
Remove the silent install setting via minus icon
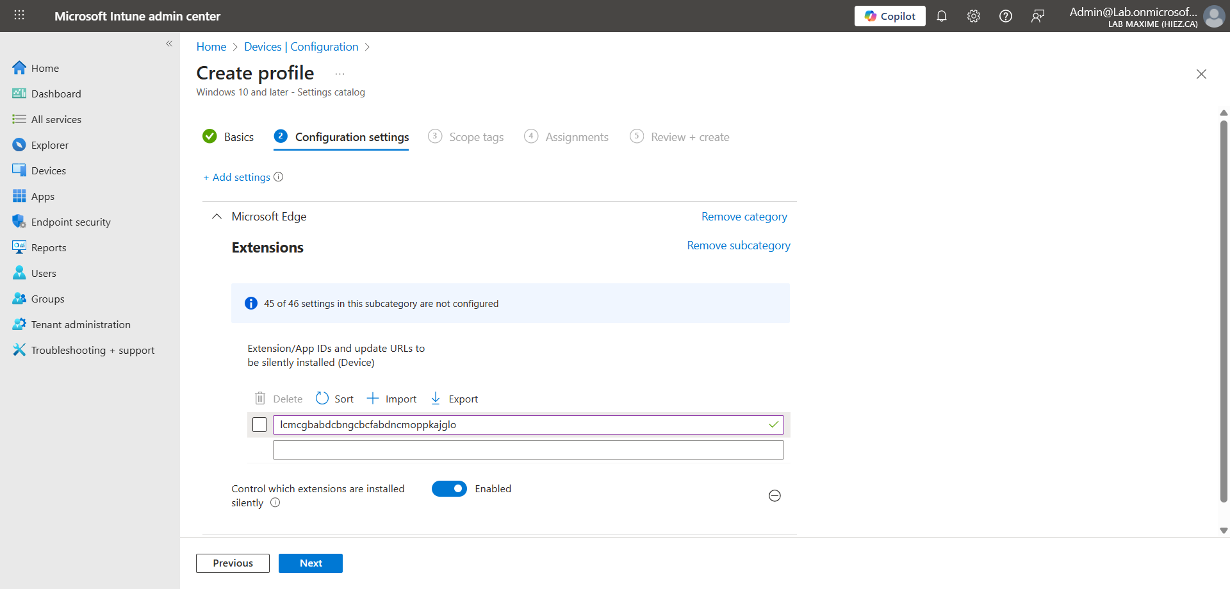point(774,495)
